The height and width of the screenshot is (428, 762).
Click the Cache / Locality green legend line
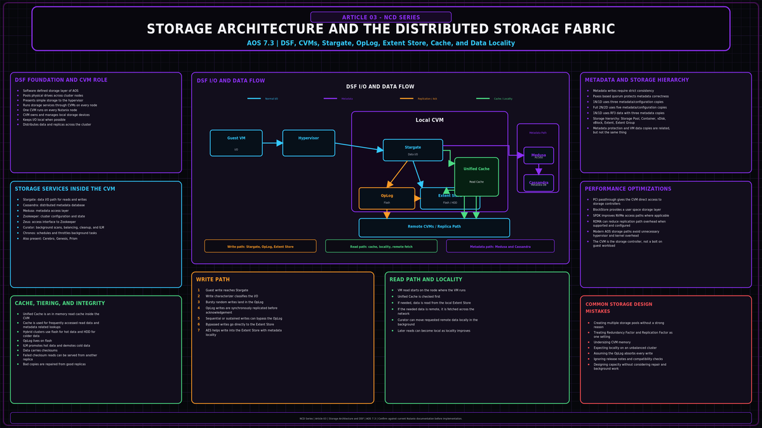pos(483,98)
